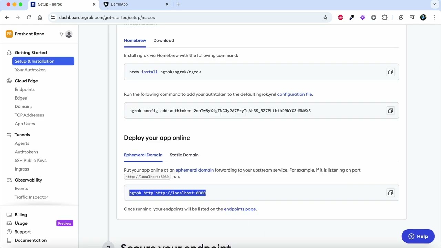This screenshot has width=441, height=248.
Task: Click the Cloud Edge globe icon
Action: tap(9, 81)
